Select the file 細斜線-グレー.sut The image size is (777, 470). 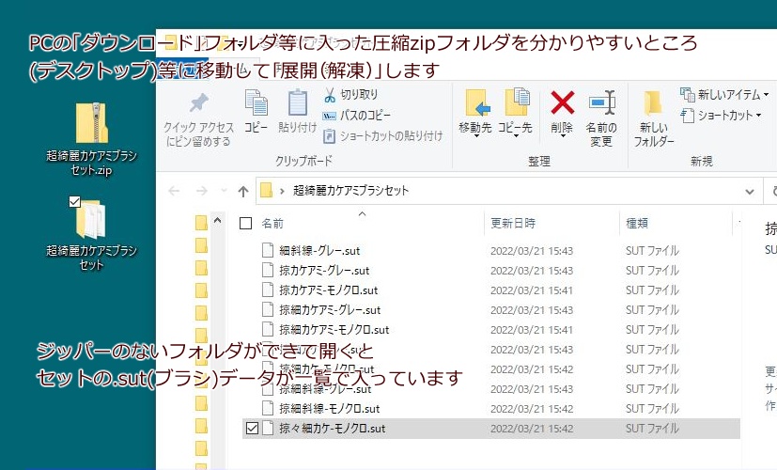pos(319,251)
